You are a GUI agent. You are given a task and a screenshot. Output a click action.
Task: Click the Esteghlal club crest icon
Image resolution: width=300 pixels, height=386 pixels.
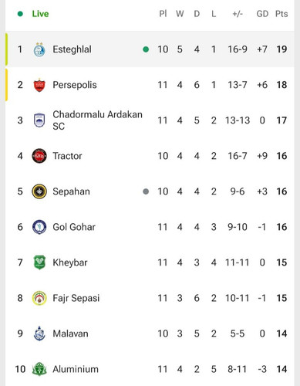[39, 49]
